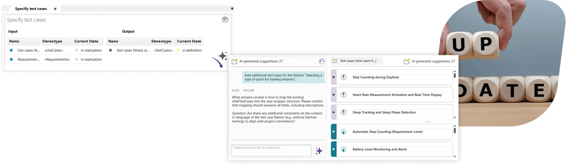Screen dimensions: 579x167
Task: Expand the Sleep Tracking and Sleep Phase Detection test case
Action: 333,112
